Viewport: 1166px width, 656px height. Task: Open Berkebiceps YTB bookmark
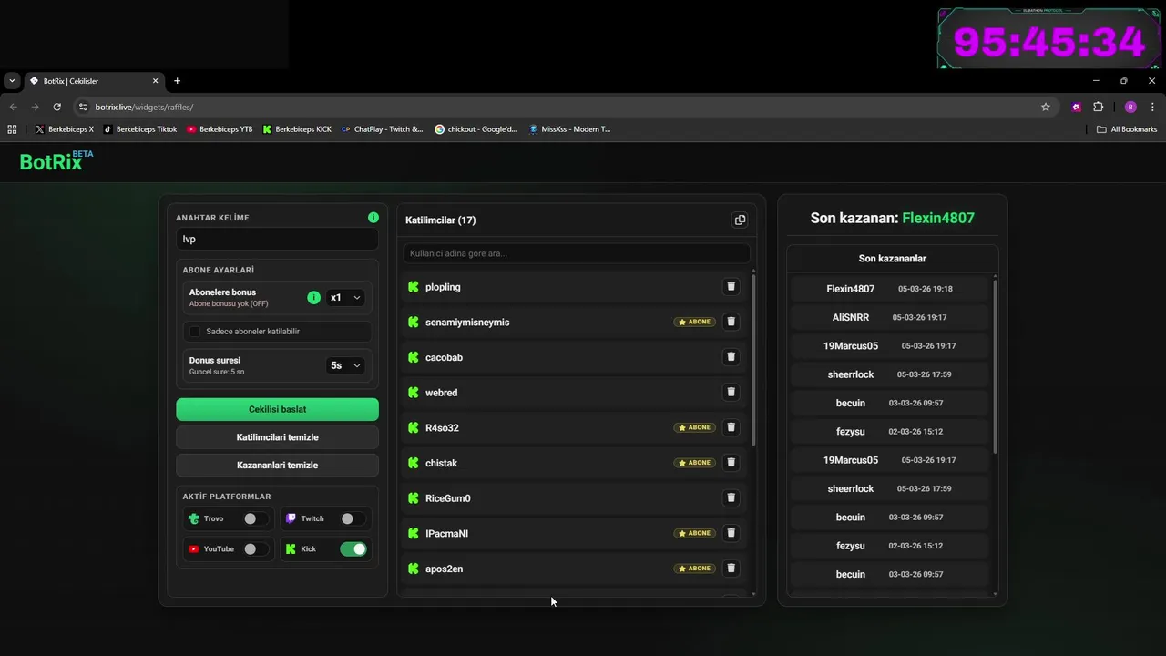point(220,129)
